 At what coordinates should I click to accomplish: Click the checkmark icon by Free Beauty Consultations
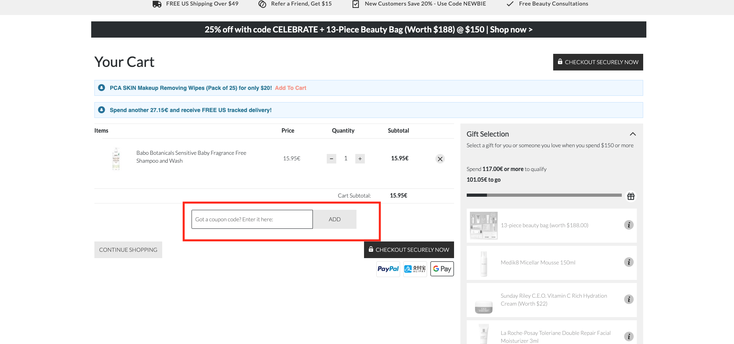pos(510,4)
